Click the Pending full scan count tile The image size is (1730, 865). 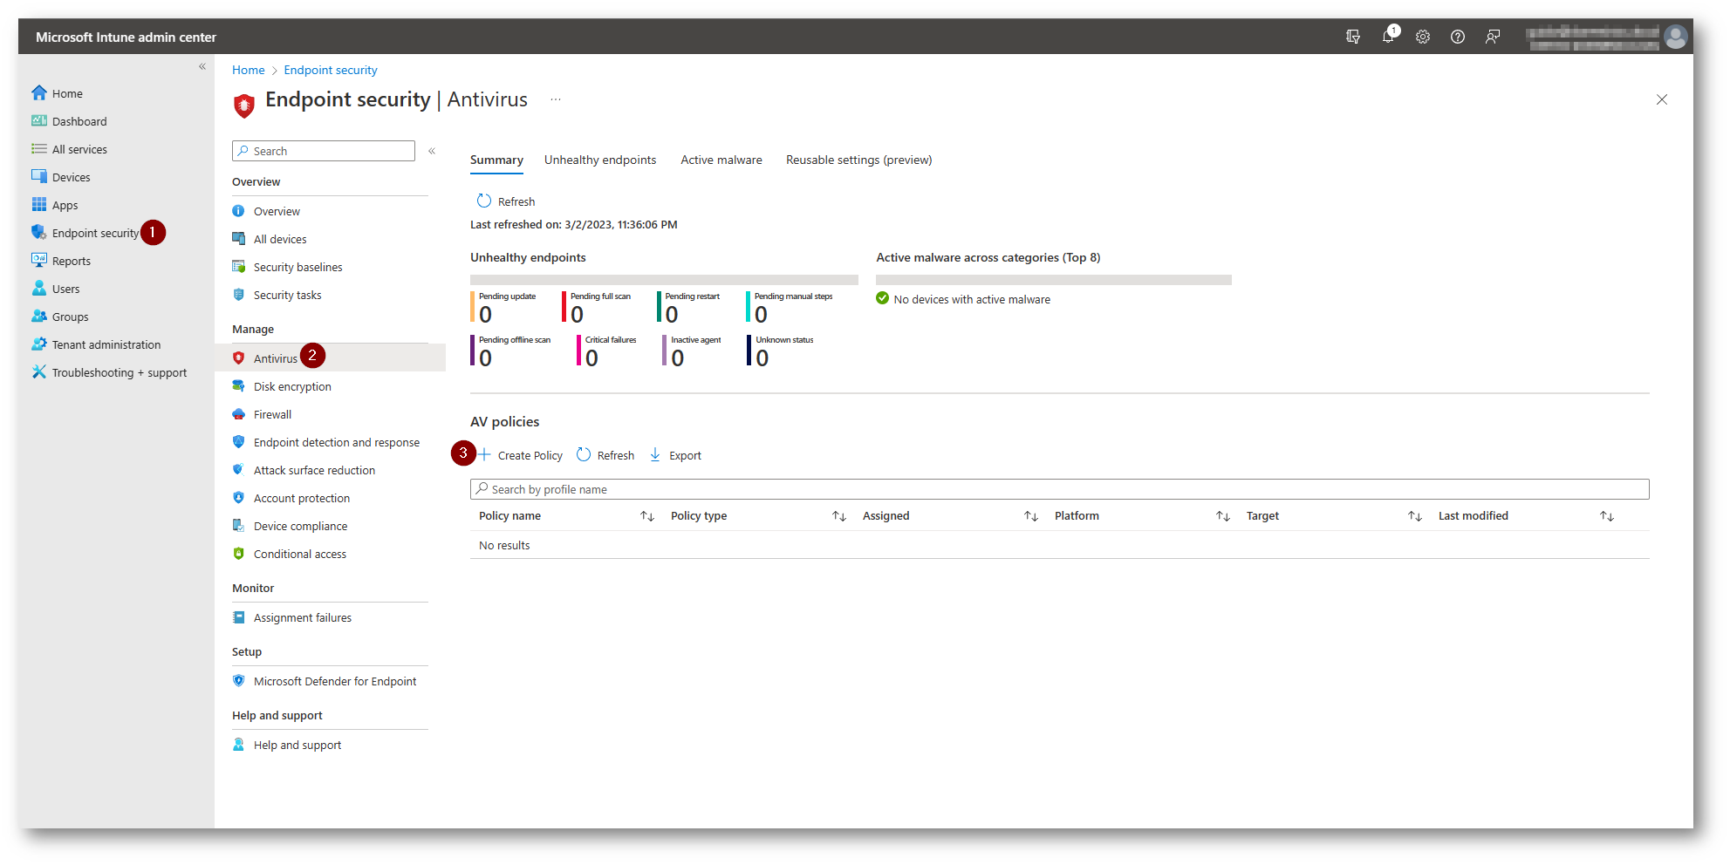pyautogui.click(x=597, y=308)
